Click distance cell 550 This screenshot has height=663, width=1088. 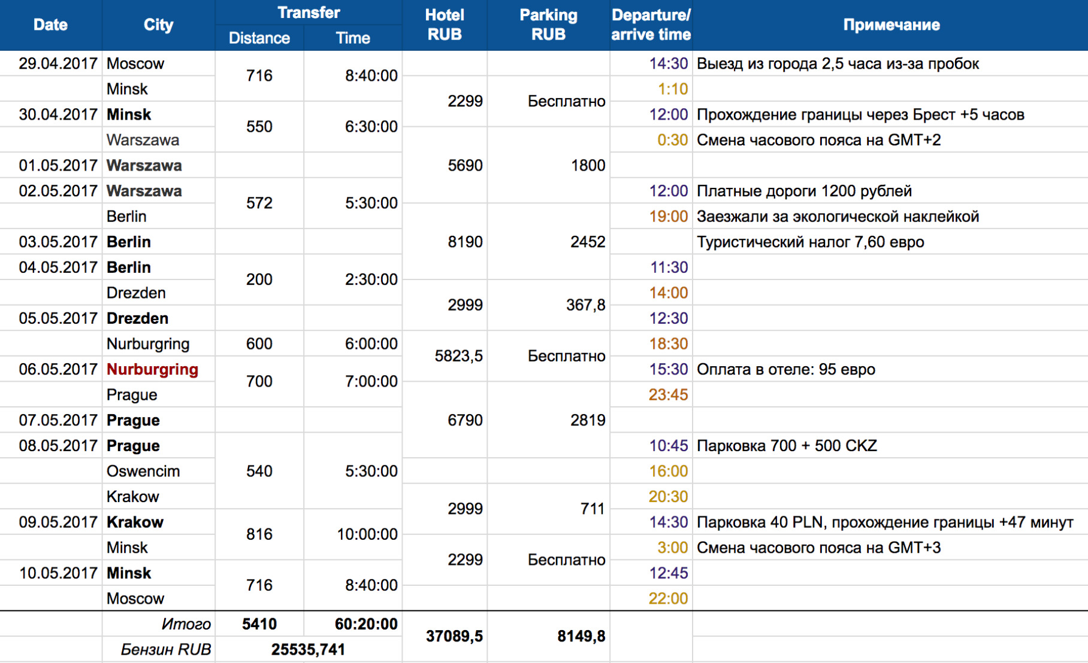[259, 126]
